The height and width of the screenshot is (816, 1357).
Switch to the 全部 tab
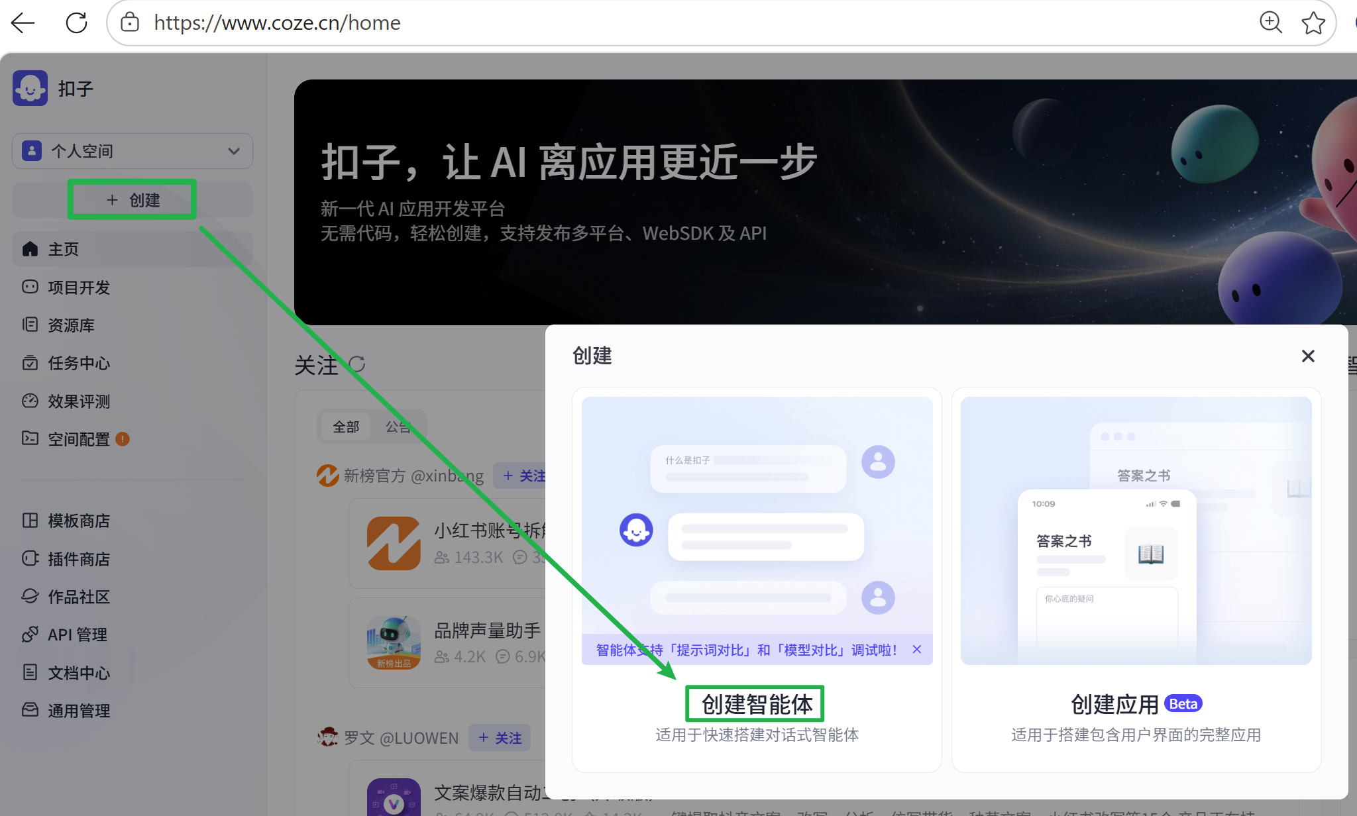pos(346,427)
